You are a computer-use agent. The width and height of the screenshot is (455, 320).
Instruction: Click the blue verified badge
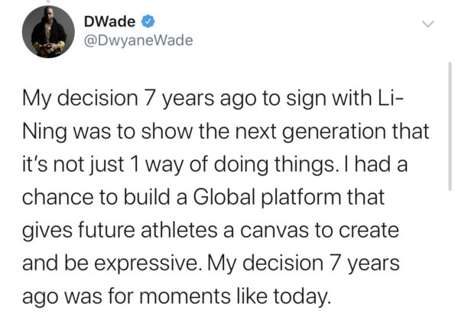148,21
